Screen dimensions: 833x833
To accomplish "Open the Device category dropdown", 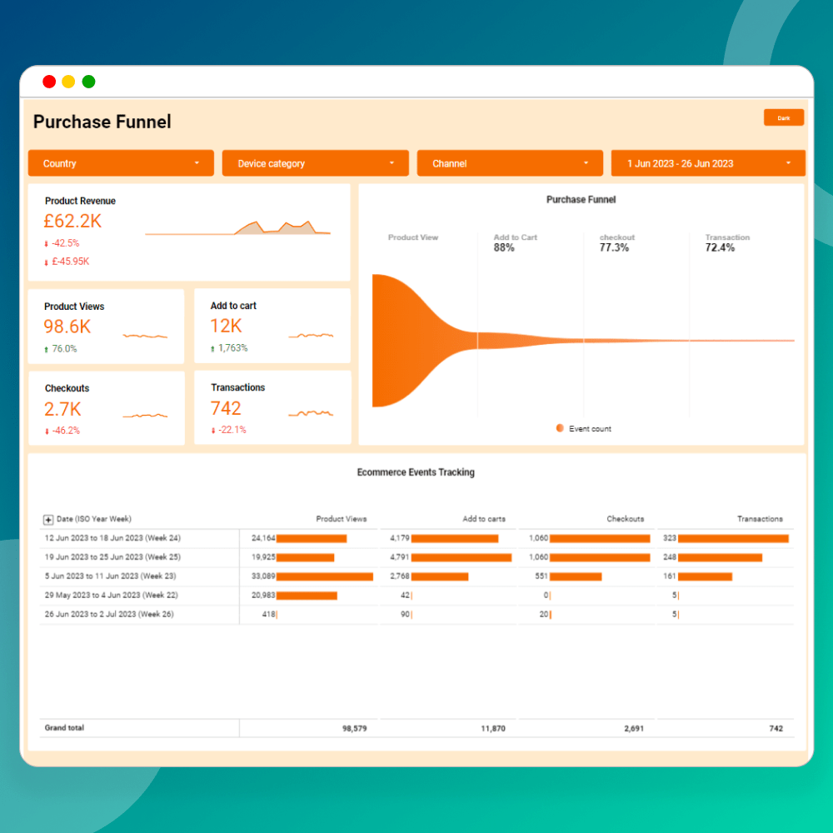I will (x=315, y=163).
